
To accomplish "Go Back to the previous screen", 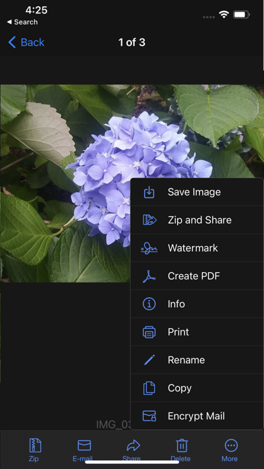I will tap(26, 42).
